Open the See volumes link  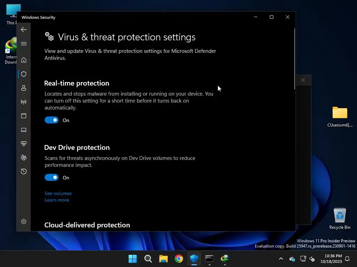pyautogui.click(x=58, y=193)
